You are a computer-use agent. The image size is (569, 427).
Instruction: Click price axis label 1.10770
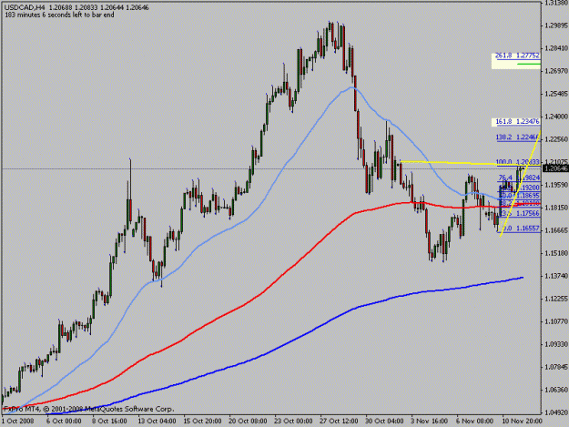click(556, 321)
